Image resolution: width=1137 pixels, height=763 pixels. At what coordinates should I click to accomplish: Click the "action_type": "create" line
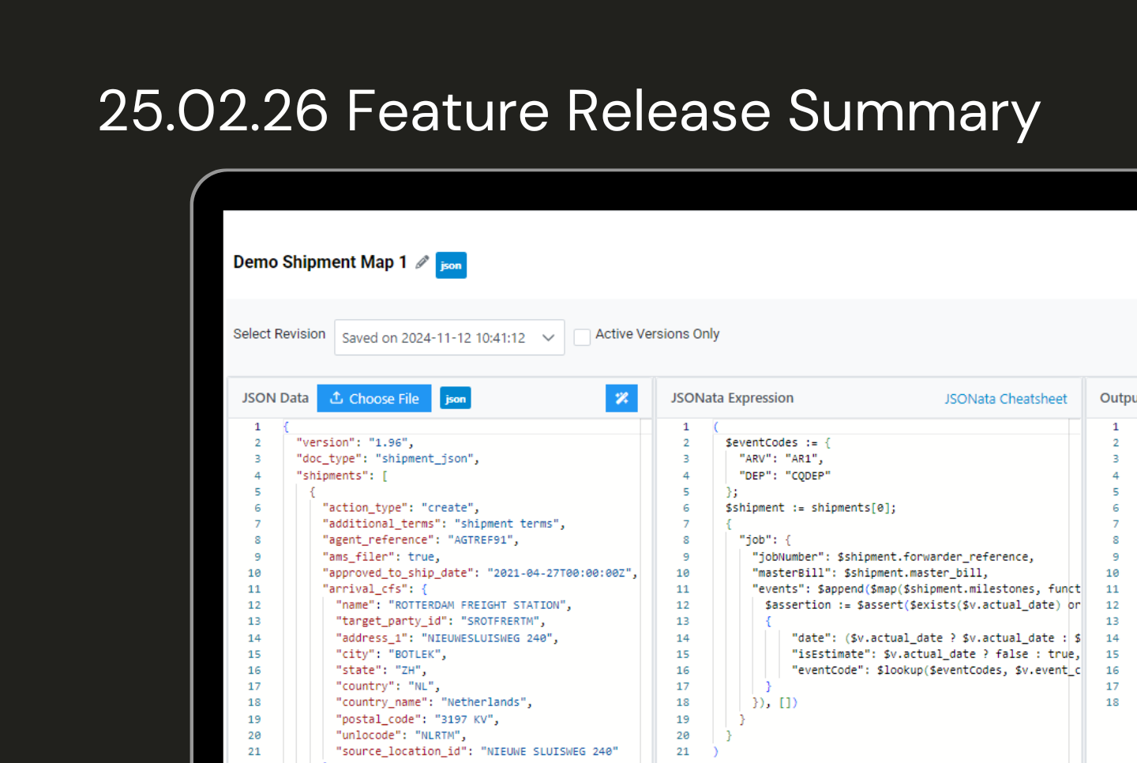click(400, 508)
